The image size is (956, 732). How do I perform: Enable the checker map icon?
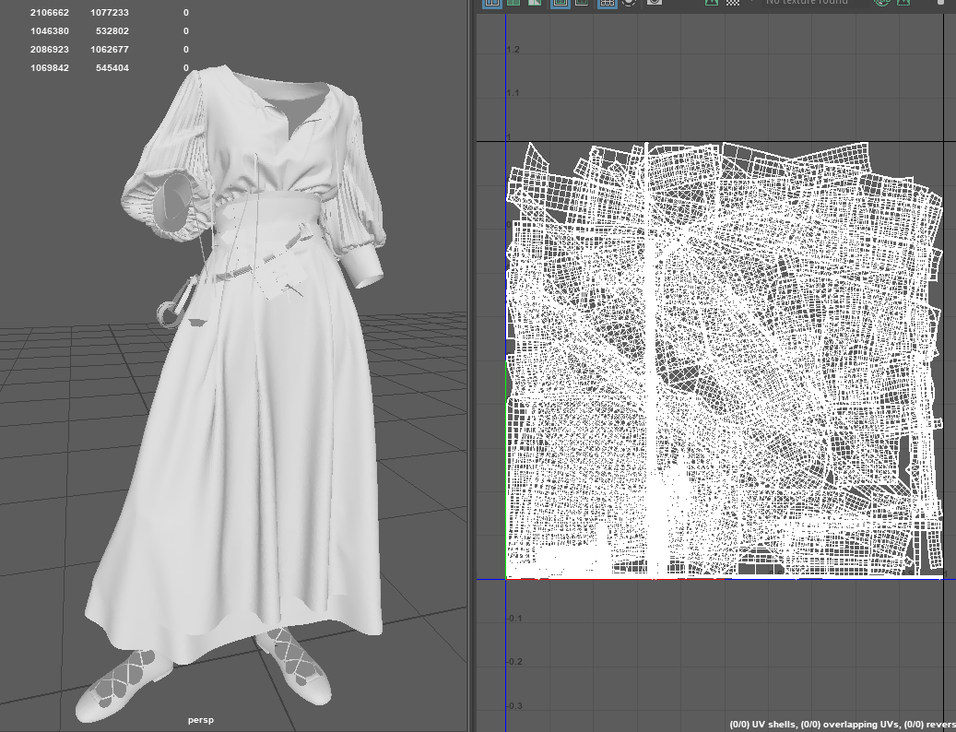point(733,3)
